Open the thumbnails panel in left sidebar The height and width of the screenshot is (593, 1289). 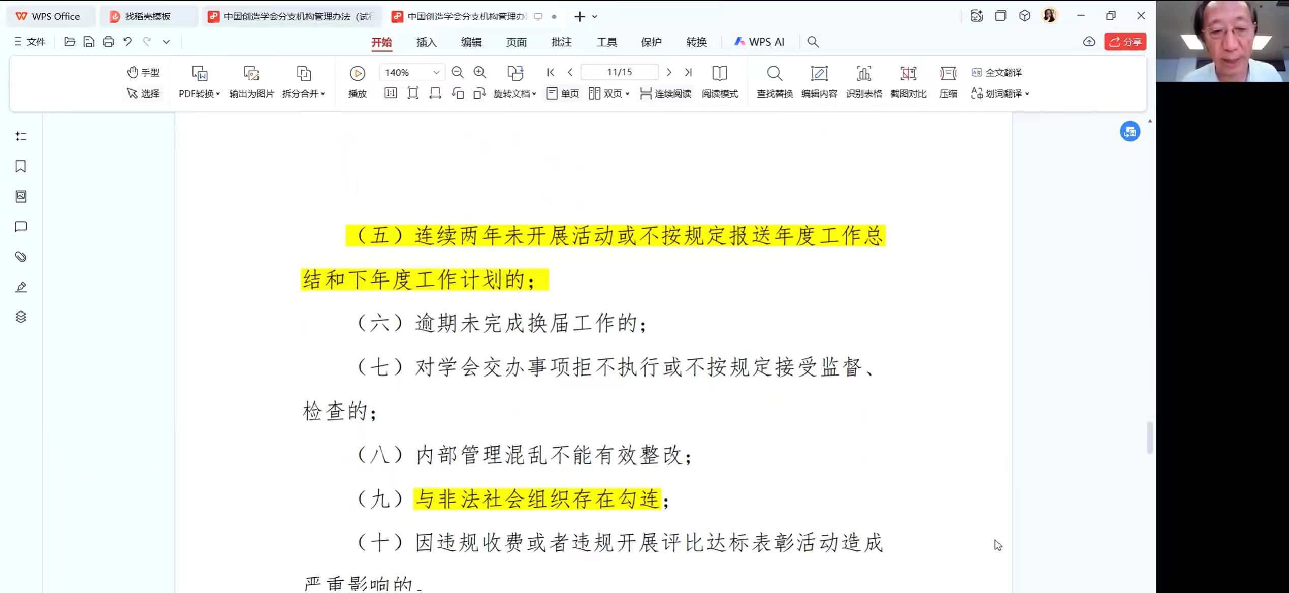pos(21,196)
